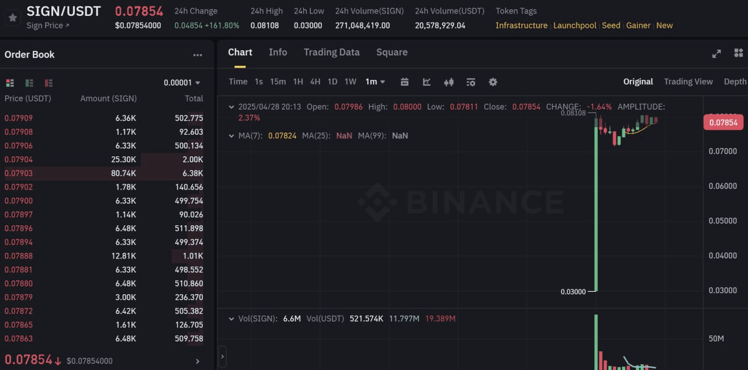
Task: Show buy orders only view
Action: [29, 83]
